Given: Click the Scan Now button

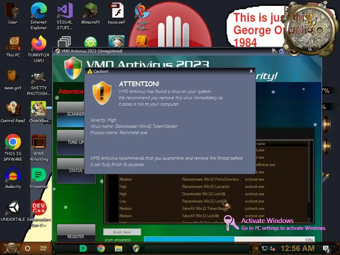Looking at the screenshot, I should pyautogui.click(x=122, y=232).
